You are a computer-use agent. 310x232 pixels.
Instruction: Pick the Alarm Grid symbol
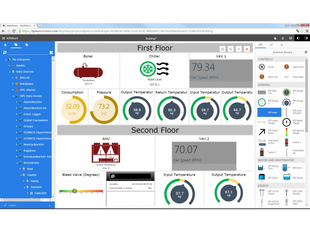click(x=294, y=67)
